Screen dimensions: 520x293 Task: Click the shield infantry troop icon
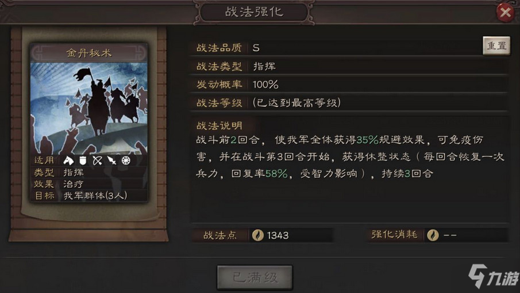click(83, 161)
